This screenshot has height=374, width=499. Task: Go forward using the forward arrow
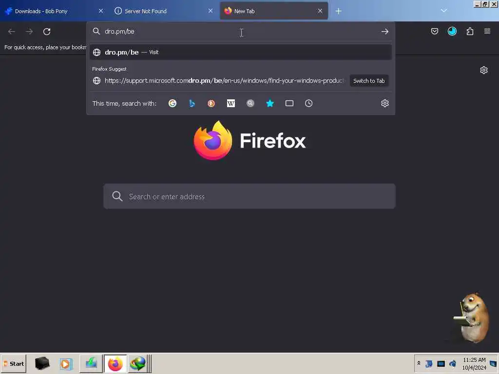(29, 32)
